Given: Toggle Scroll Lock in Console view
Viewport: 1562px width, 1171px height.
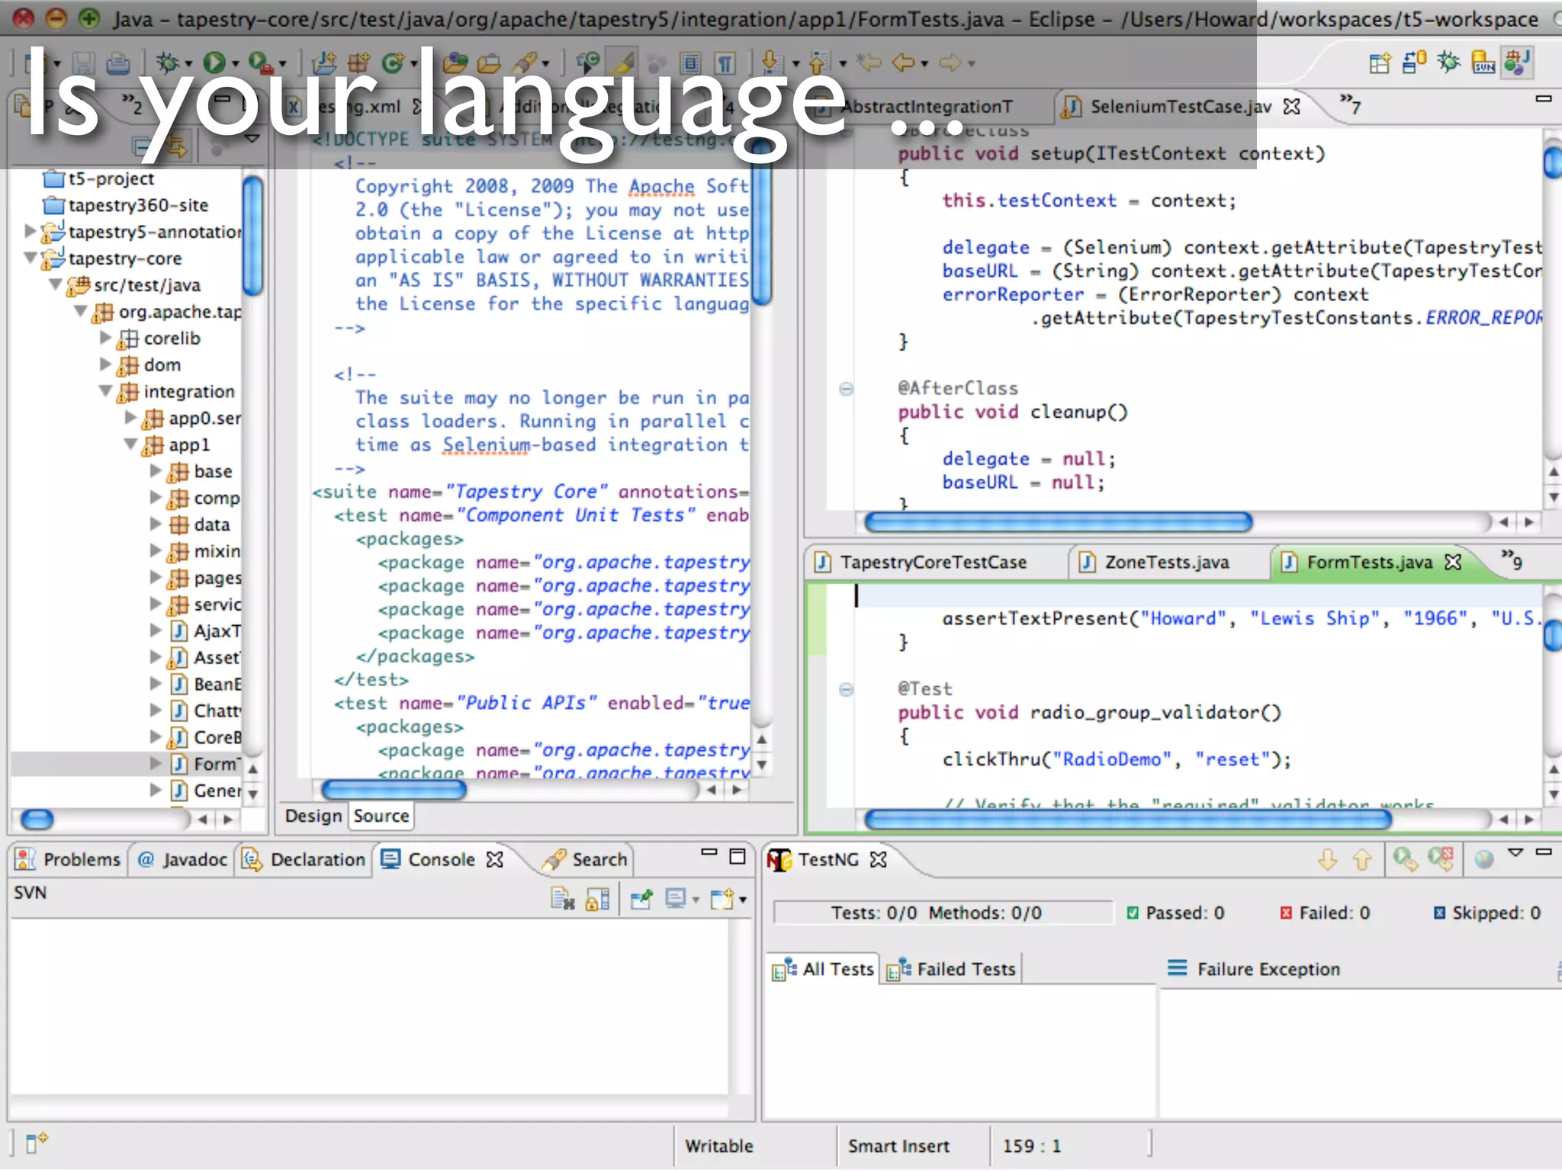Looking at the screenshot, I should 598,900.
